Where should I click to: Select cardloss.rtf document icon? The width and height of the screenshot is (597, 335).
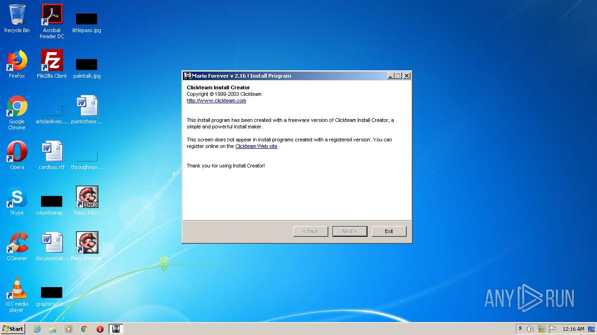click(52, 155)
